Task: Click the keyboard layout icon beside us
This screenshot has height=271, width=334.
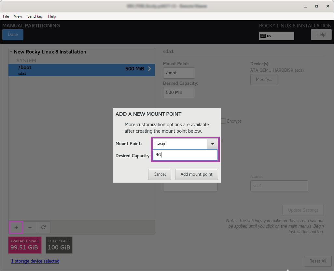Action: coord(263,36)
